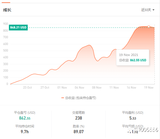
Task: Click the white data point on chart line
Action: tap(149, 27)
